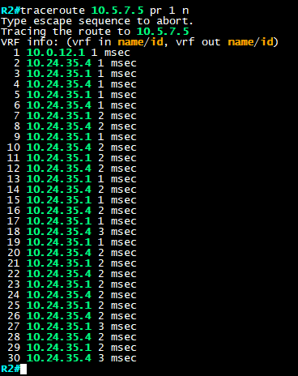The image size is (298, 376).
Task: Select hop 20 row in output
Action: click(x=72, y=253)
